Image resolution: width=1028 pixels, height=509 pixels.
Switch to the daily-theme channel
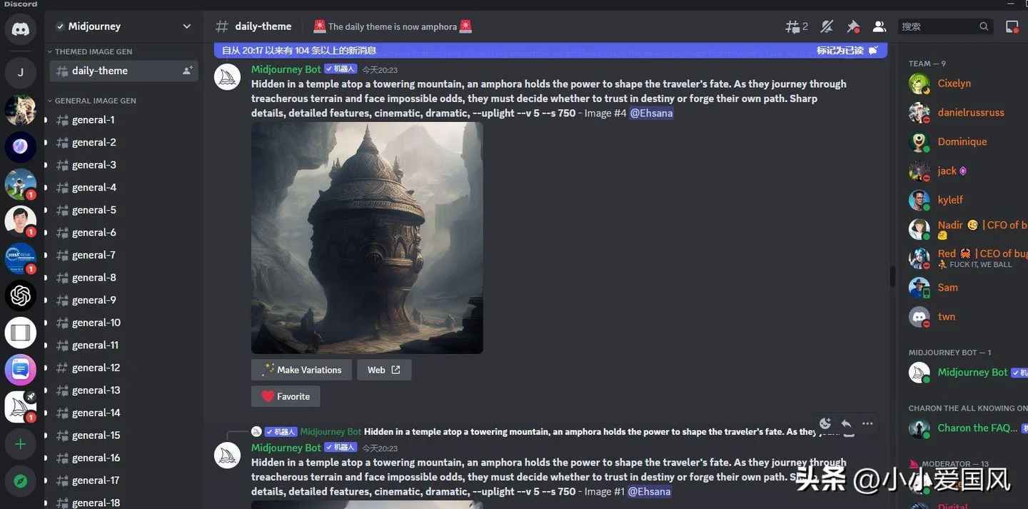click(x=124, y=71)
